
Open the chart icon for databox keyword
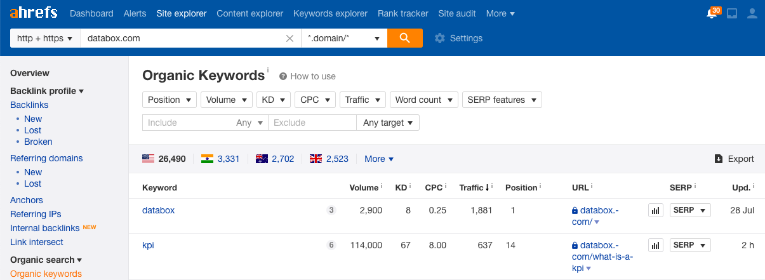656,210
